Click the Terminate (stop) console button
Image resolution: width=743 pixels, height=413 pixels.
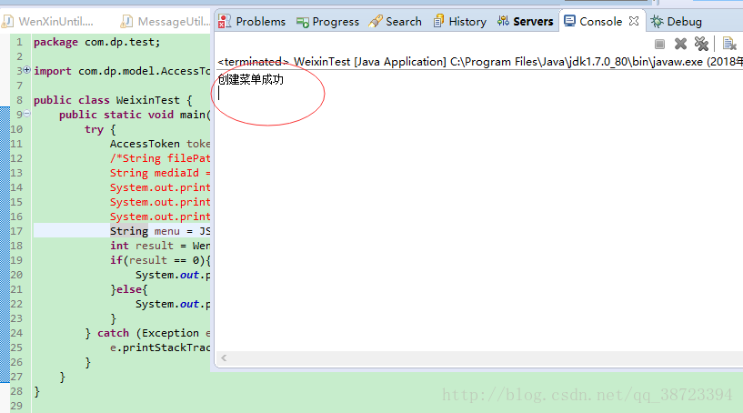point(659,44)
